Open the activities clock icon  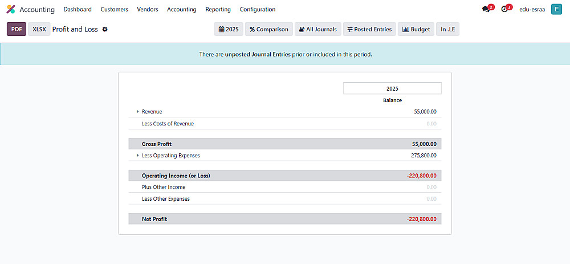[x=504, y=10]
